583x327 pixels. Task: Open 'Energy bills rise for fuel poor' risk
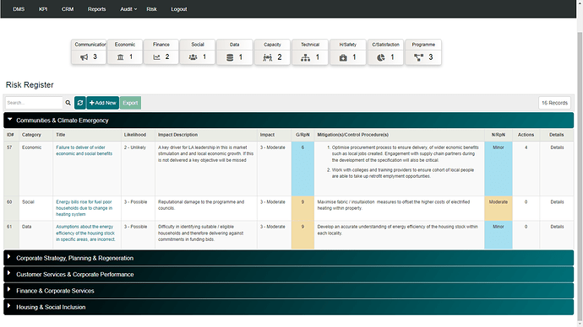click(x=84, y=208)
